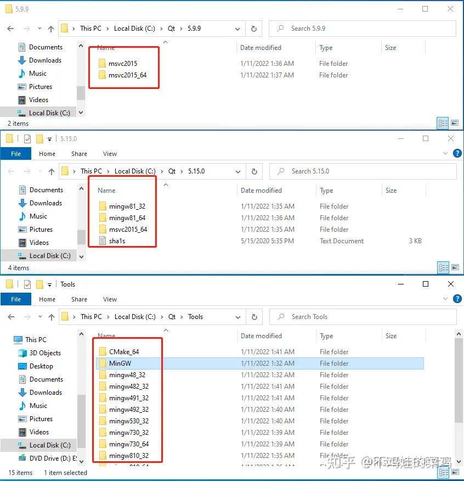Switch to the Share ribbon tab
Image resolution: width=464 pixels, height=481 pixels.
click(x=79, y=299)
